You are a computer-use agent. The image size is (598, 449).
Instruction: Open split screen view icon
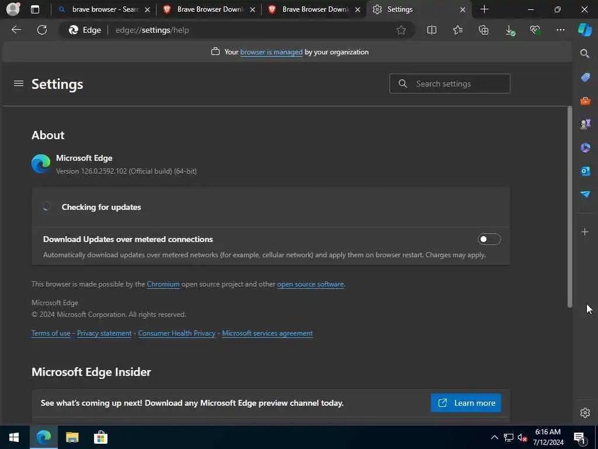[x=432, y=30]
